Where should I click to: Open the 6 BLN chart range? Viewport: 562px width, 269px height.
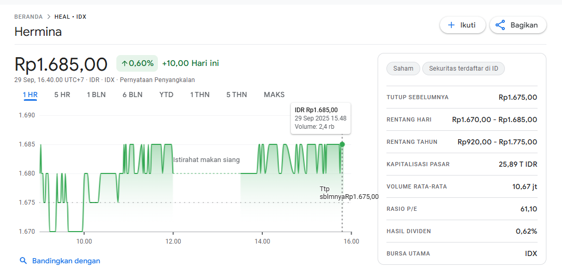pyautogui.click(x=132, y=95)
